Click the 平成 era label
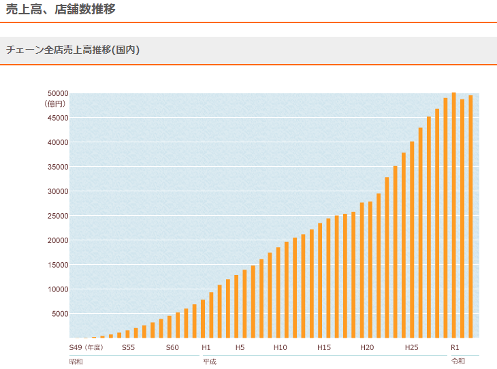497x369 pixels. coord(210,362)
